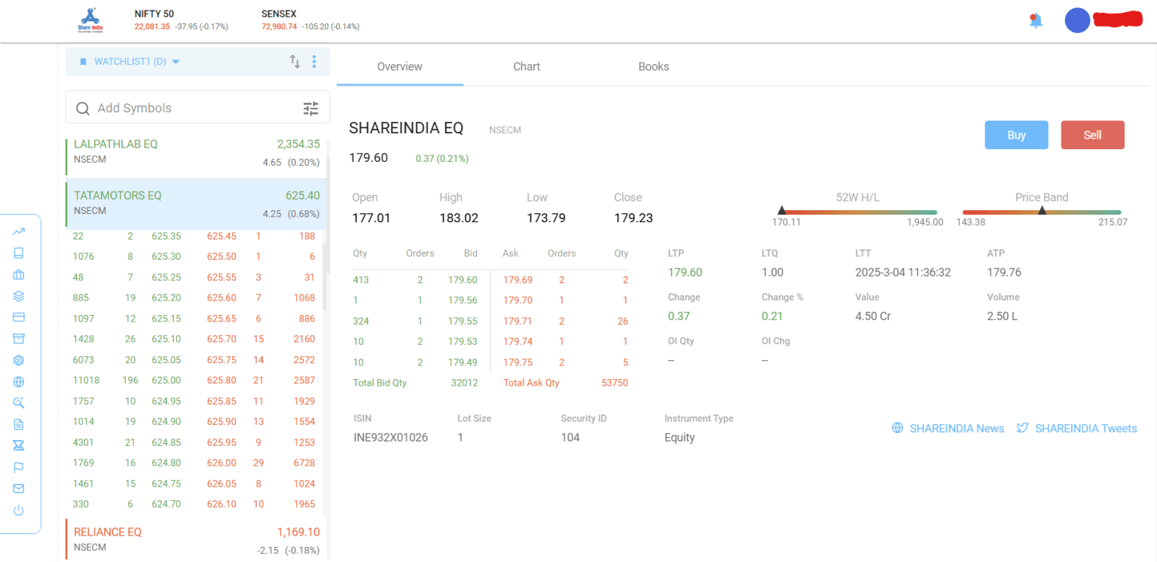
Task: Click the power logout icon in sidebar
Action: pos(19,511)
